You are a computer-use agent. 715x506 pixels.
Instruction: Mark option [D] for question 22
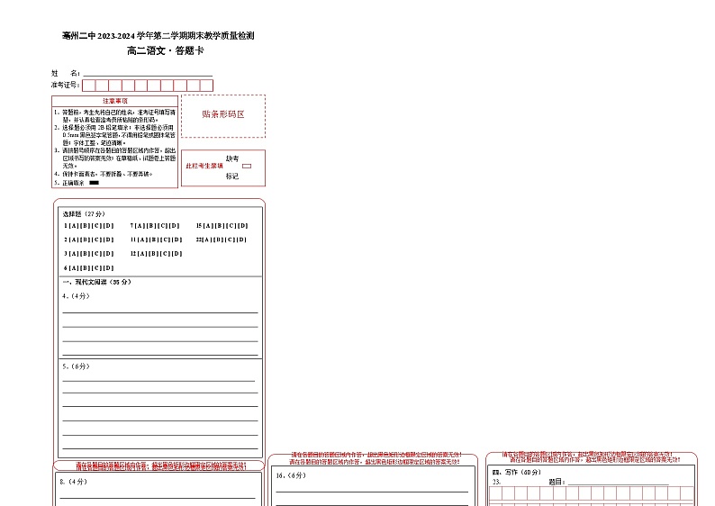[x=241, y=239]
